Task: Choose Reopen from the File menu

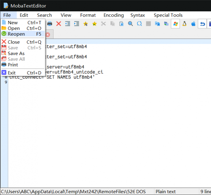Action: (23, 34)
